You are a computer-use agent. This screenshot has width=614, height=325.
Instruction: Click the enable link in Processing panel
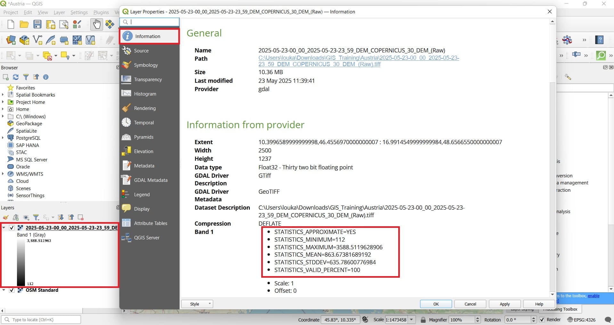[x=594, y=296]
